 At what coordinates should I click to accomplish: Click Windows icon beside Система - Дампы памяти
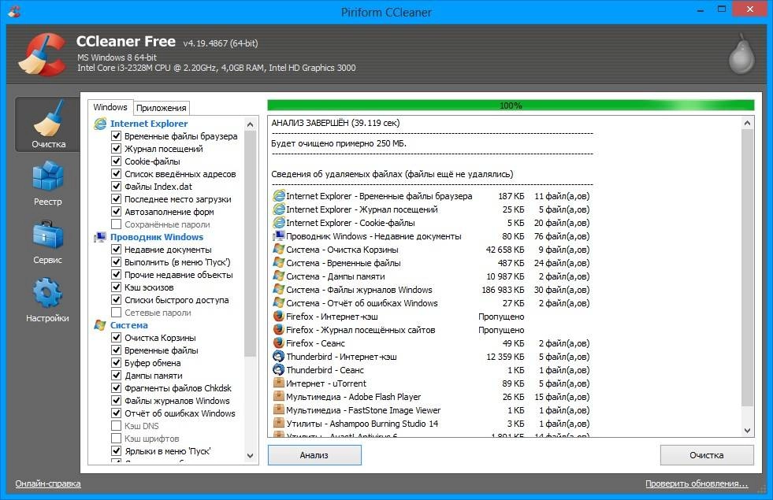[279, 276]
